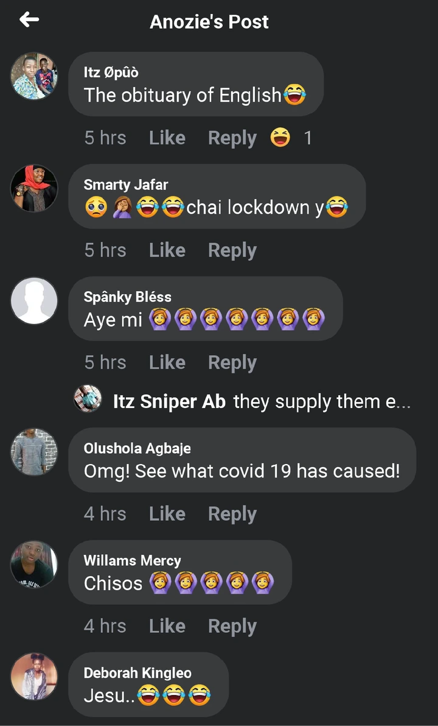The image size is (438, 726).
Task: Go back using the arrow icon
Action: click(29, 19)
